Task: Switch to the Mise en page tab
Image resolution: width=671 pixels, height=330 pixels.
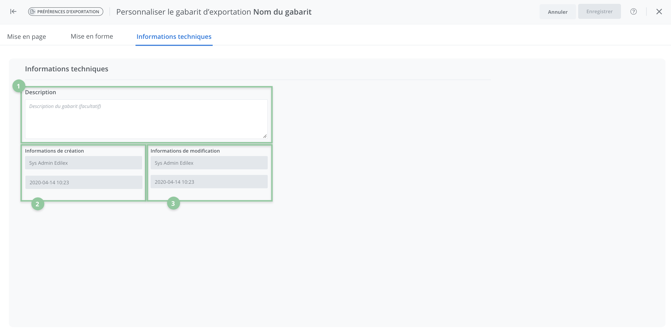Action: click(27, 37)
